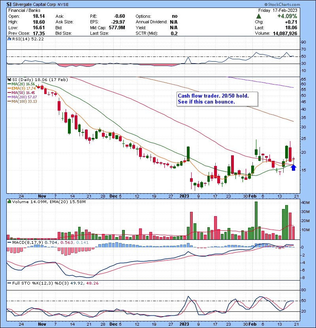Screen dimensions: 316x328
Task: Click the MACD histogram value 0.141
Action: 83,243
